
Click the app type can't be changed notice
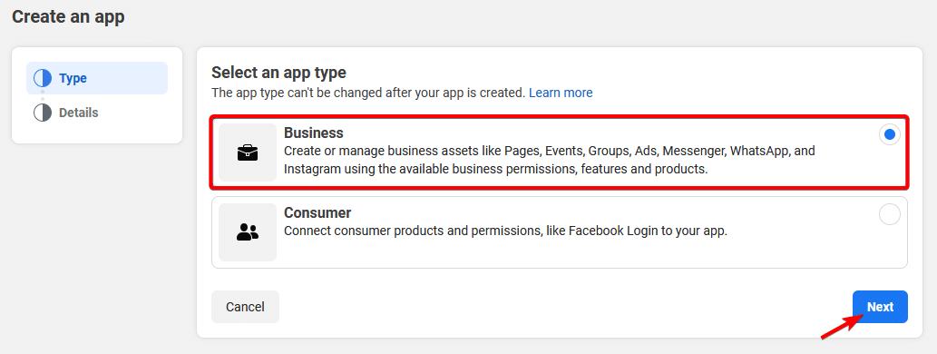[x=368, y=93]
